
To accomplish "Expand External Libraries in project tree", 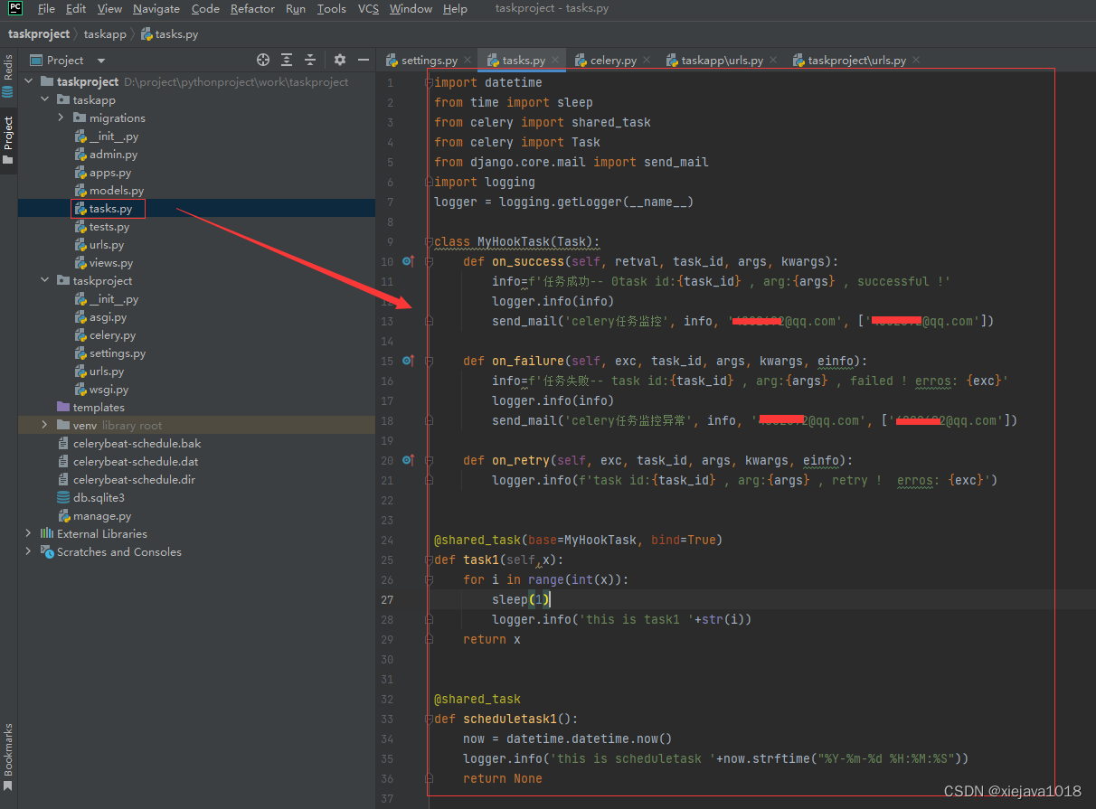I will tap(28, 533).
